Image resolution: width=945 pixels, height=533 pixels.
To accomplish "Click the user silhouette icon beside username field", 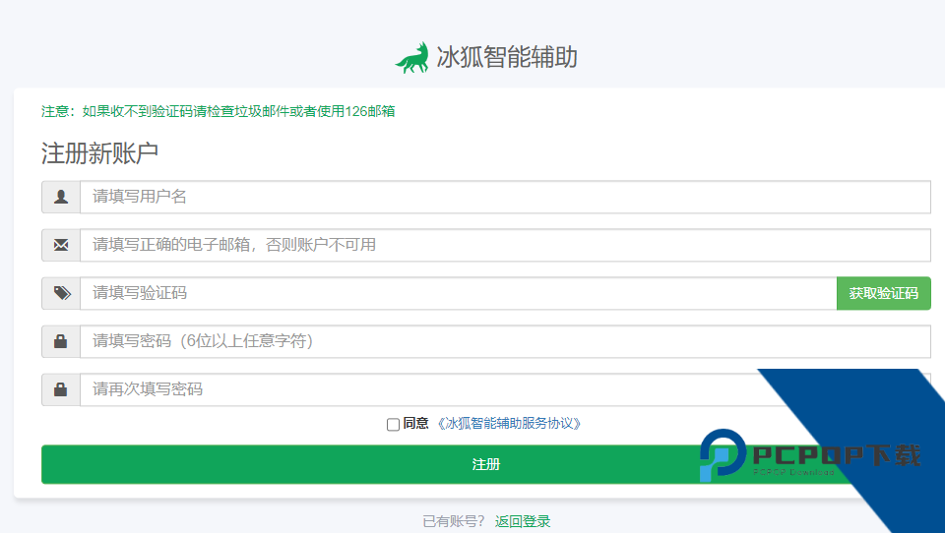I will pos(61,197).
